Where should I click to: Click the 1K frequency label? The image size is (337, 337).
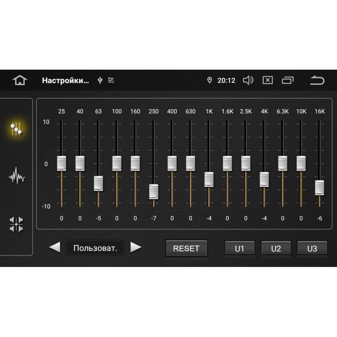pos(209,111)
